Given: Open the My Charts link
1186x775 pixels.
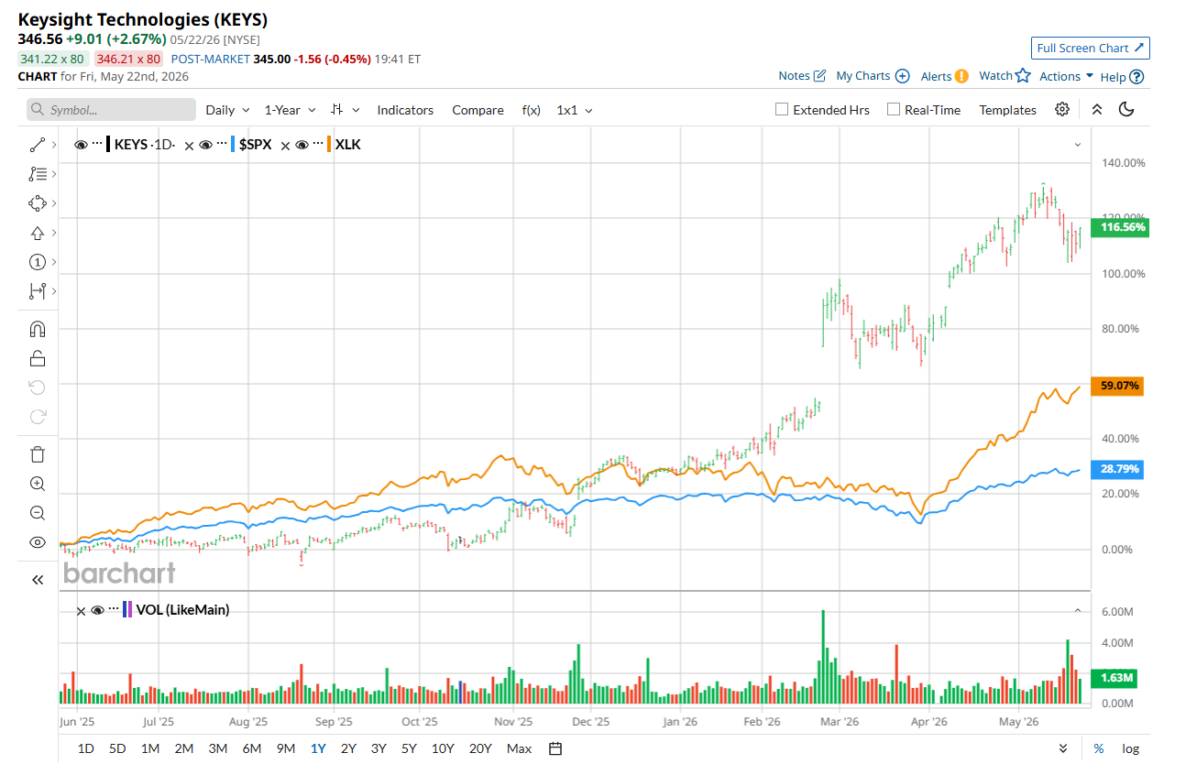Looking at the screenshot, I should pos(872,76).
